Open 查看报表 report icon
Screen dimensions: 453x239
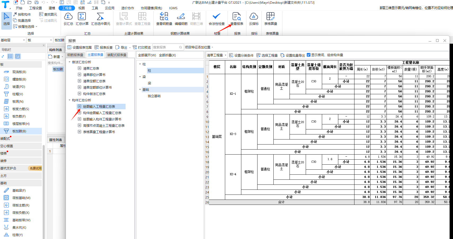tap(237, 16)
